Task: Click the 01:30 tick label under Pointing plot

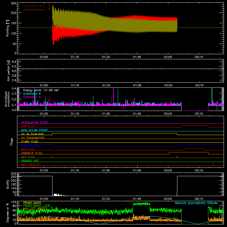Action: click(106, 57)
